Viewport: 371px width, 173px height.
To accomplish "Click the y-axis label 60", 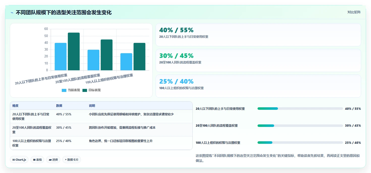I will [x=46, y=29].
